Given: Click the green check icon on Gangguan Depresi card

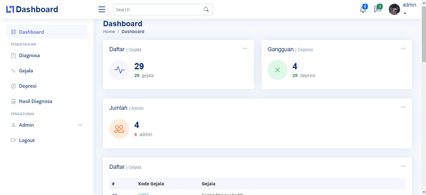Looking at the screenshot, I should pyautogui.click(x=277, y=70).
